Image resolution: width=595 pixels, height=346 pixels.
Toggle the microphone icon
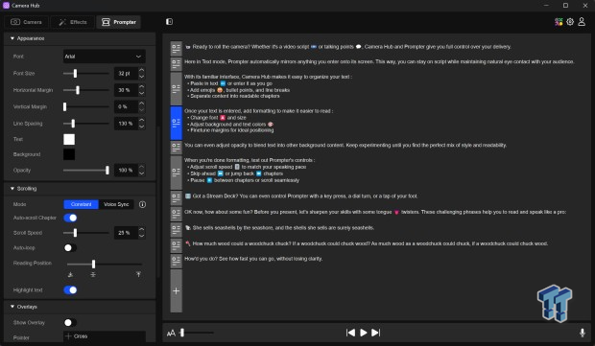click(x=583, y=333)
